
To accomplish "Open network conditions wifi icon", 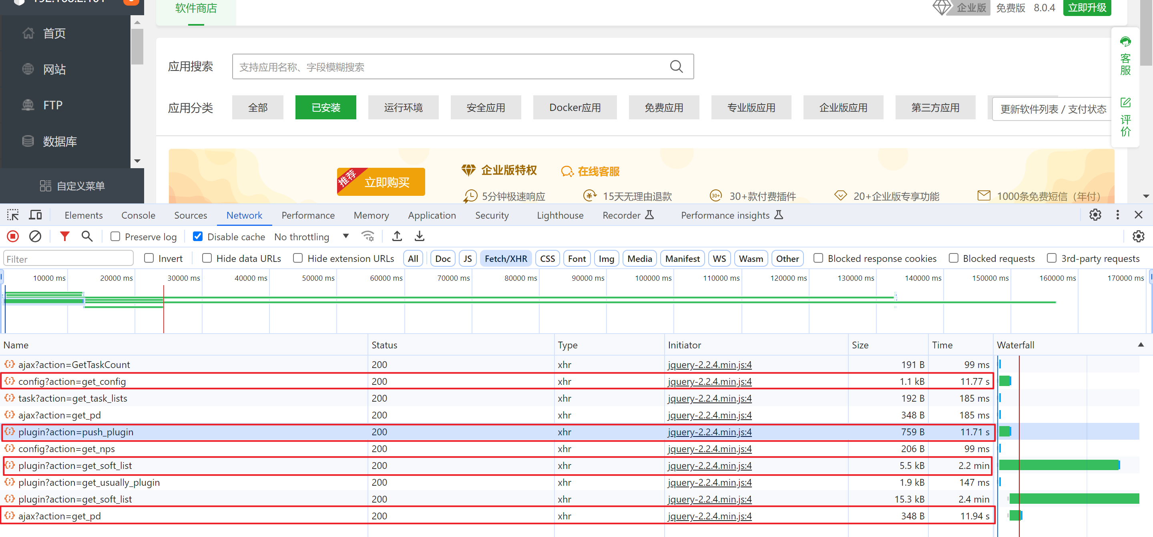I will pos(368,236).
